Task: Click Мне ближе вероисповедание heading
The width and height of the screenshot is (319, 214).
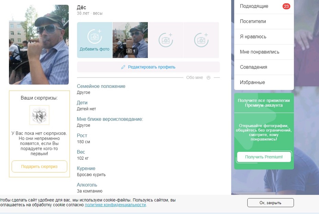Action: [x=110, y=119]
